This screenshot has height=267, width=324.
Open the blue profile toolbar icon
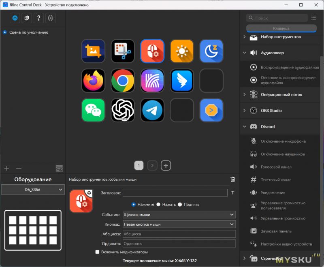click(x=15, y=18)
